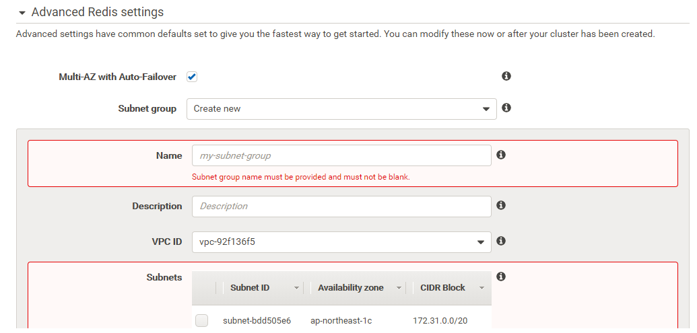Sort by the CIDR Block column header

coord(442,288)
